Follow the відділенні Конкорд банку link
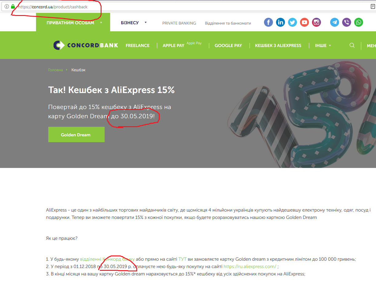Image resolution: width=376 pixels, height=284 pixels. tap(107, 259)
